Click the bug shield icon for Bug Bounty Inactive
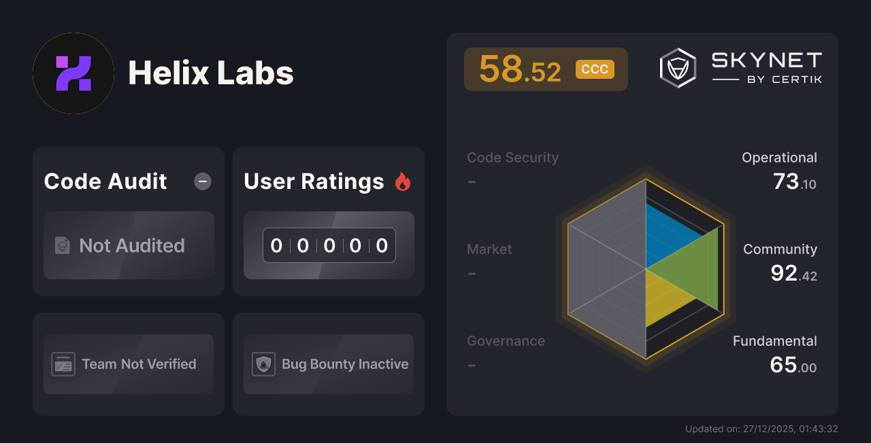The height and width of the screenshot is (443, 871). click(265, 364)
